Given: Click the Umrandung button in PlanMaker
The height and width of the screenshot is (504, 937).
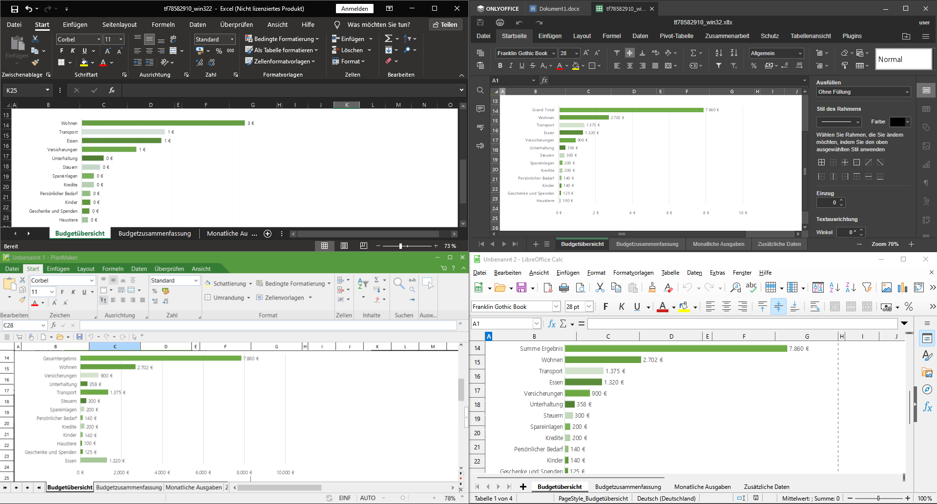Looking at the screenshot, I should coord(227,298).
